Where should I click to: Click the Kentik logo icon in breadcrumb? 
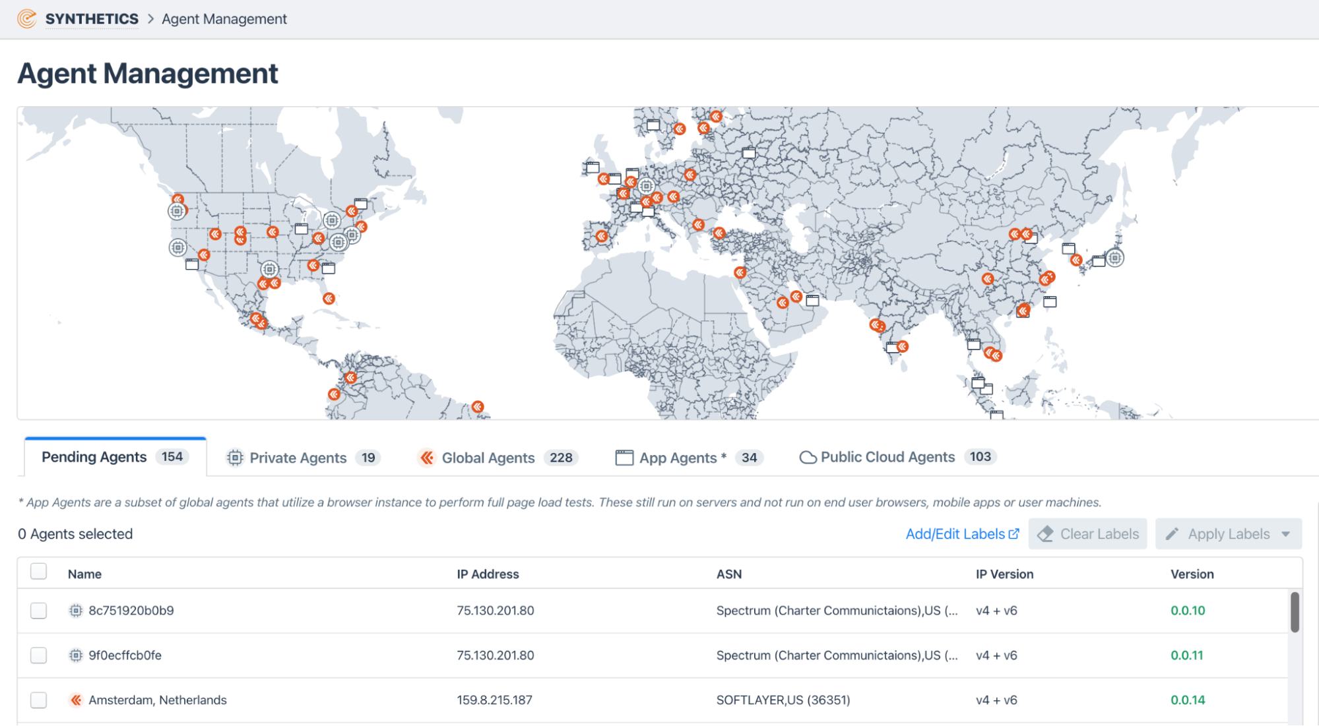pyautogui.click(x=26, y=18)
